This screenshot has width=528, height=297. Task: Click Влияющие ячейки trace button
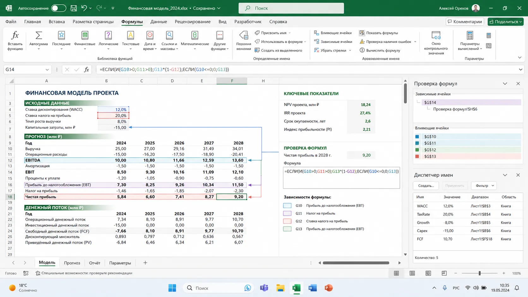coord(333,33)
